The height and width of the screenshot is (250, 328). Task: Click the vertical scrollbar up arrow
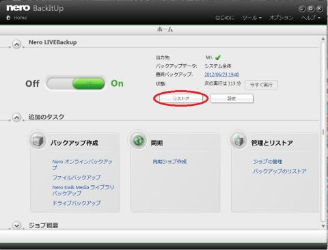[323, 39]
